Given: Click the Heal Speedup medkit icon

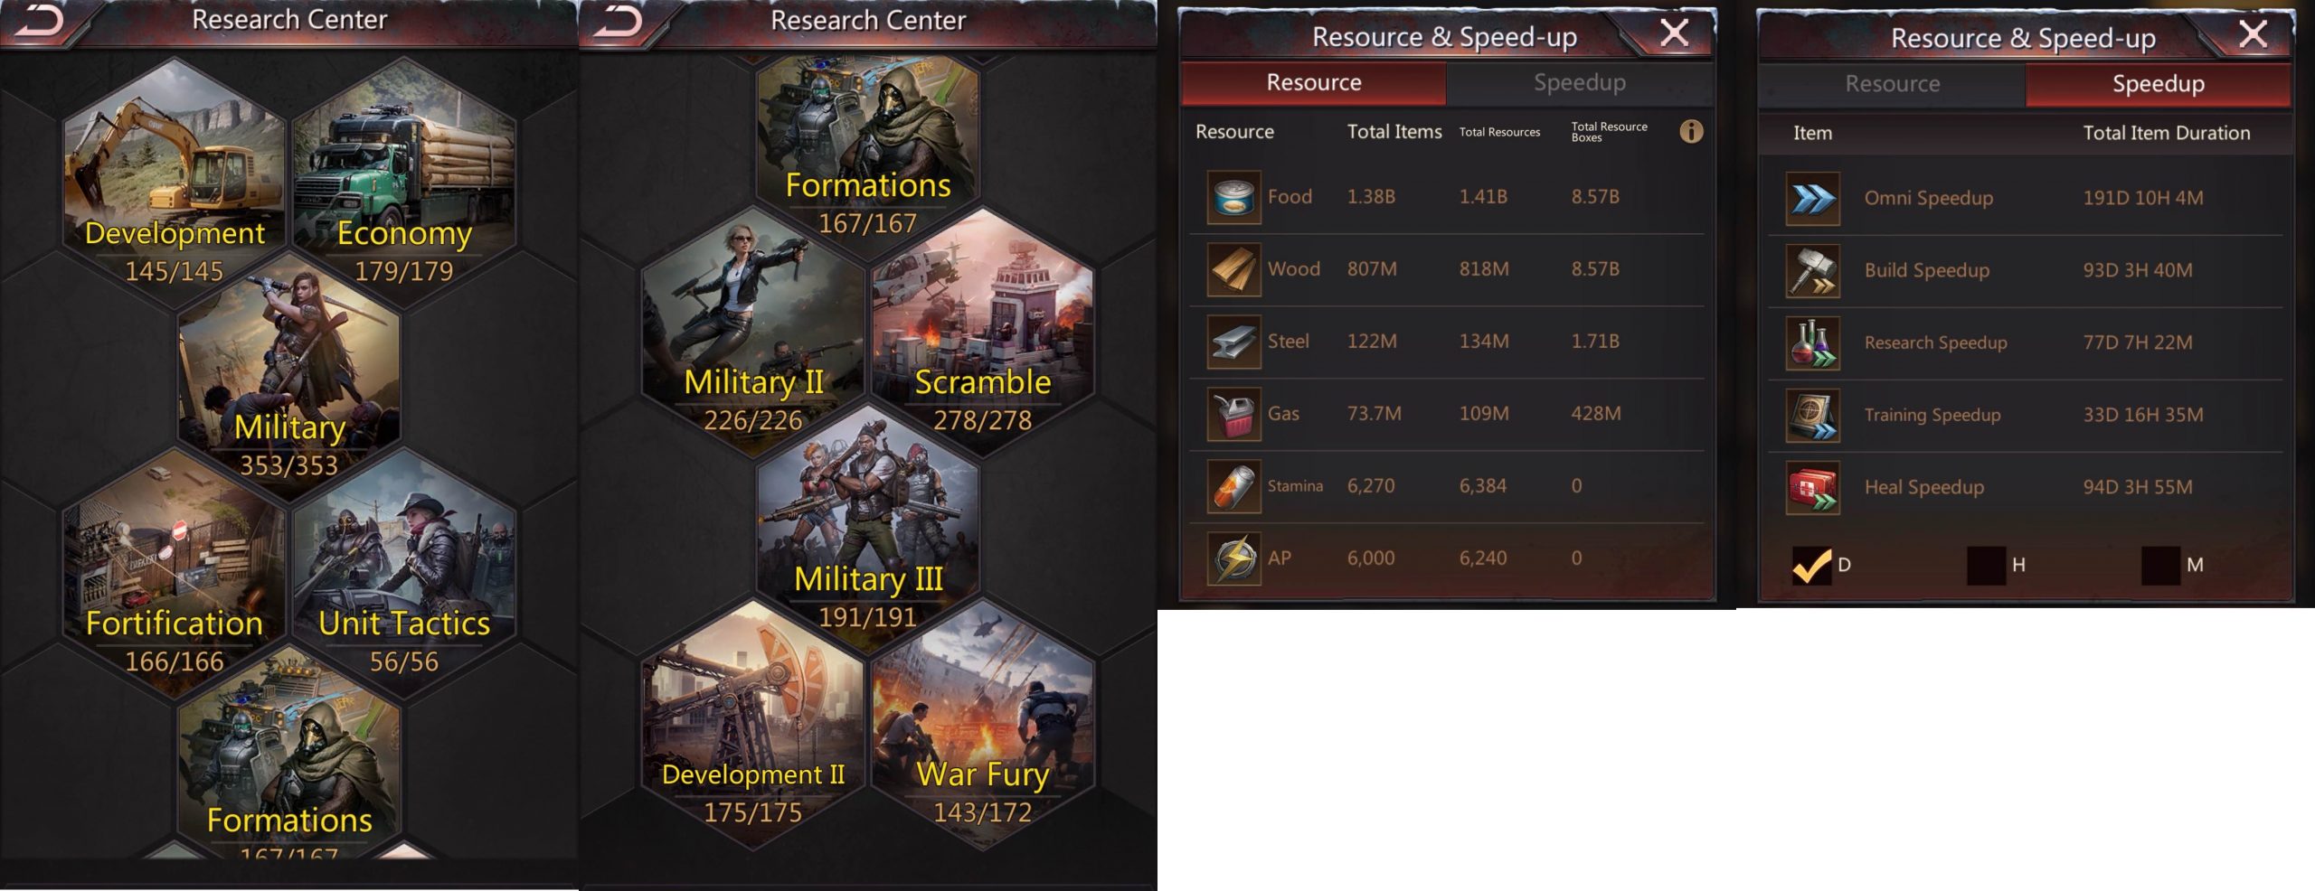Looking at the screenshot, I should [x=1812, y=488].
